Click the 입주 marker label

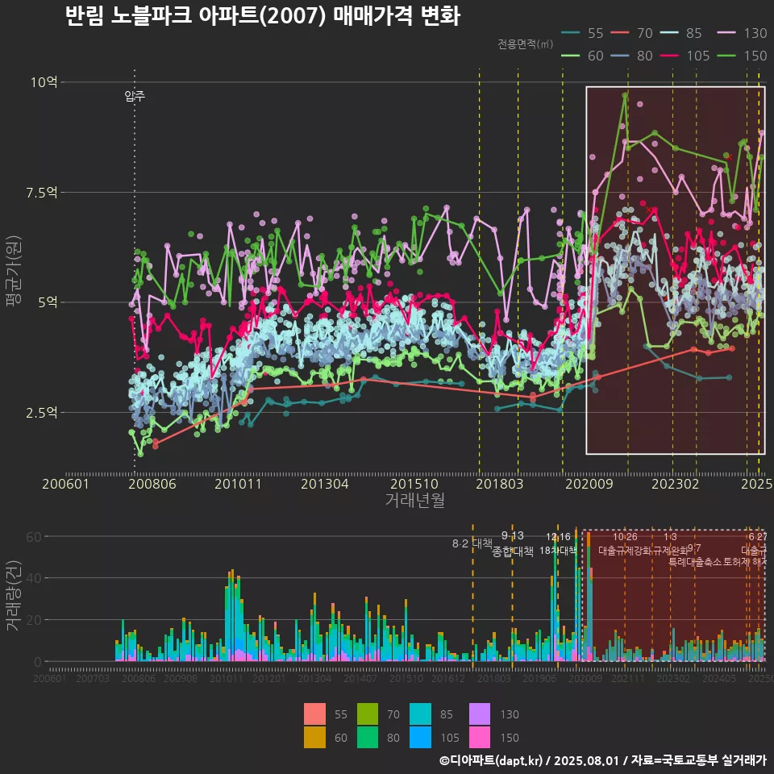[x=135, y=96]
